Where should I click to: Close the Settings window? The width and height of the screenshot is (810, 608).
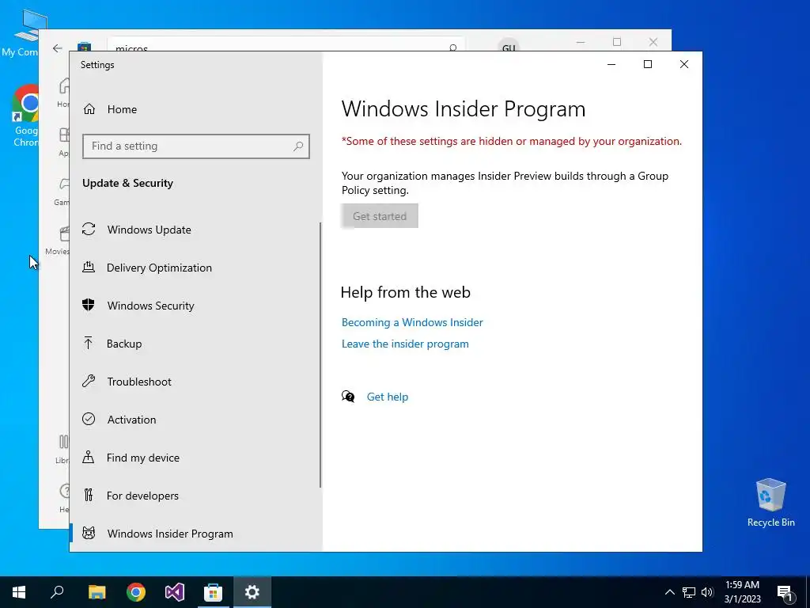pos(684,64)
